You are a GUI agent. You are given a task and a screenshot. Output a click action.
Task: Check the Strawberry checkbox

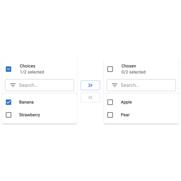(x=9, y=115)
